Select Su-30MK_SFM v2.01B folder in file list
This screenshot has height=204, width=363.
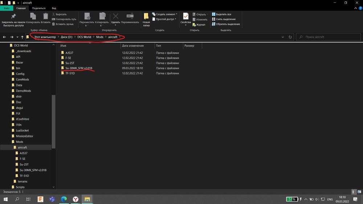(79, 68)
